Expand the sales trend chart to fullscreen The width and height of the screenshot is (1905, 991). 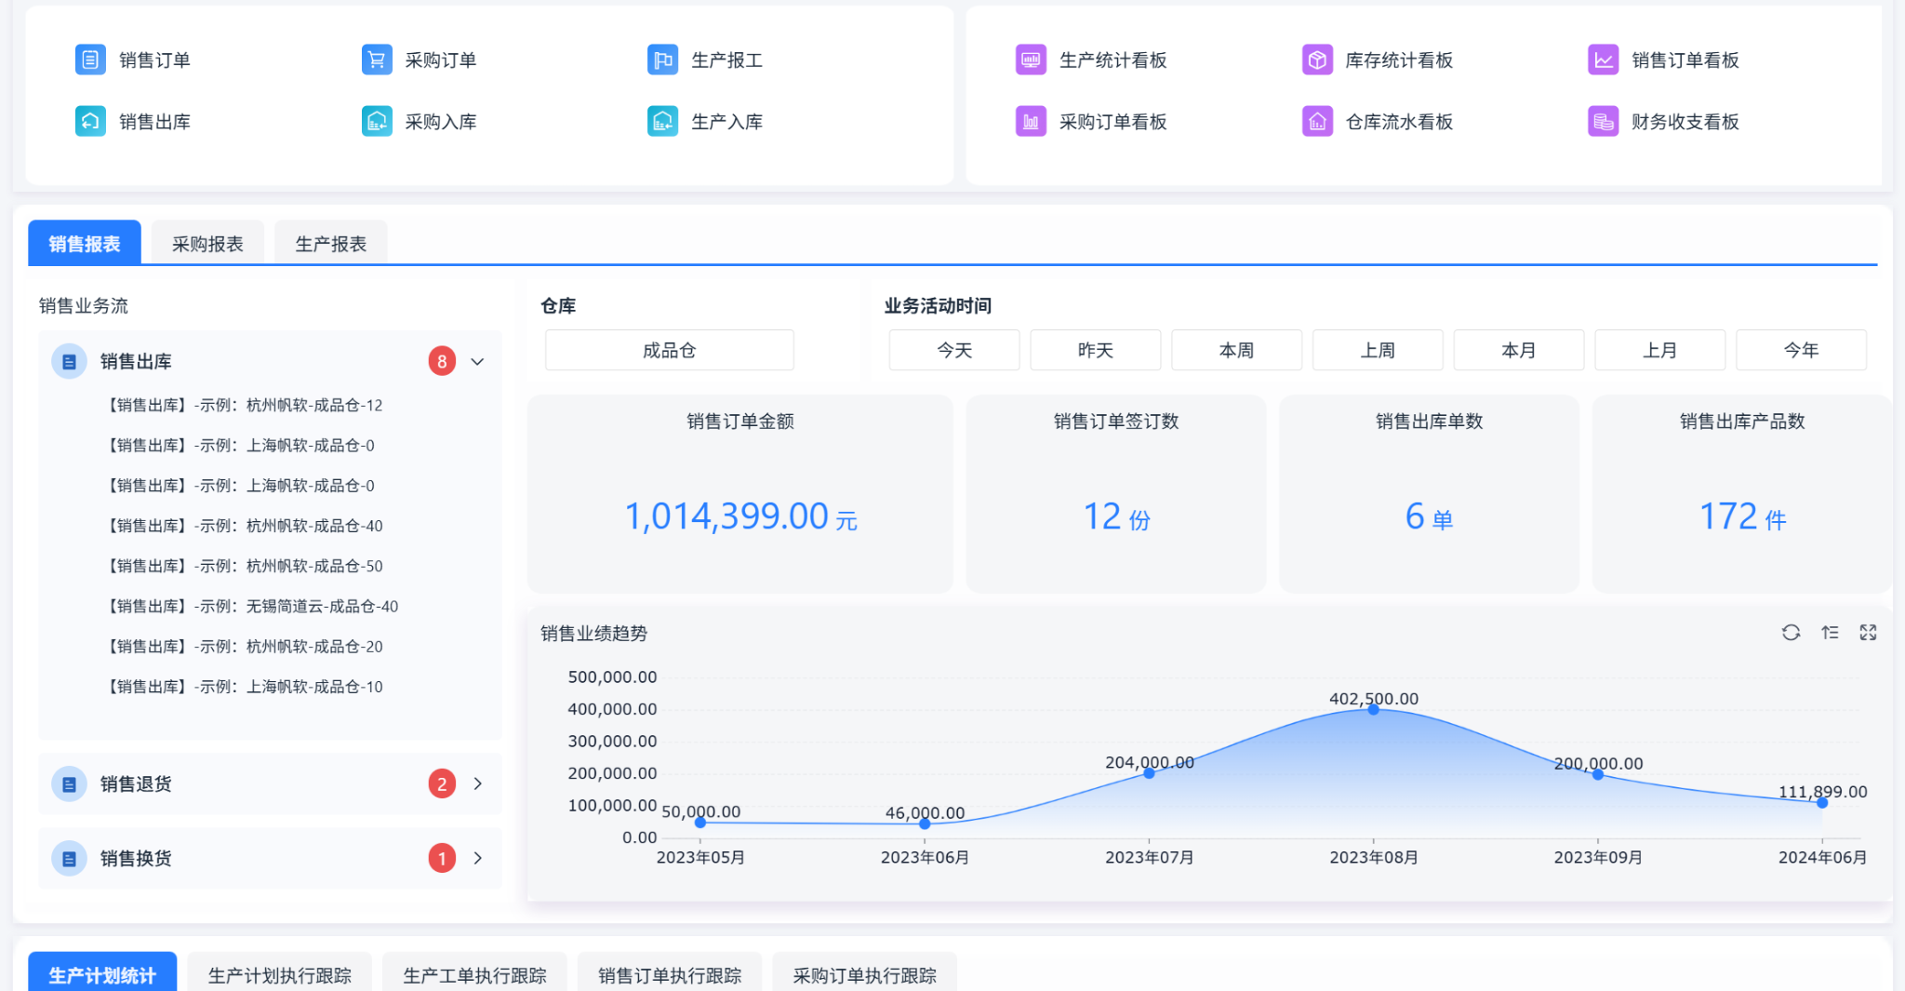(1868, 633)
